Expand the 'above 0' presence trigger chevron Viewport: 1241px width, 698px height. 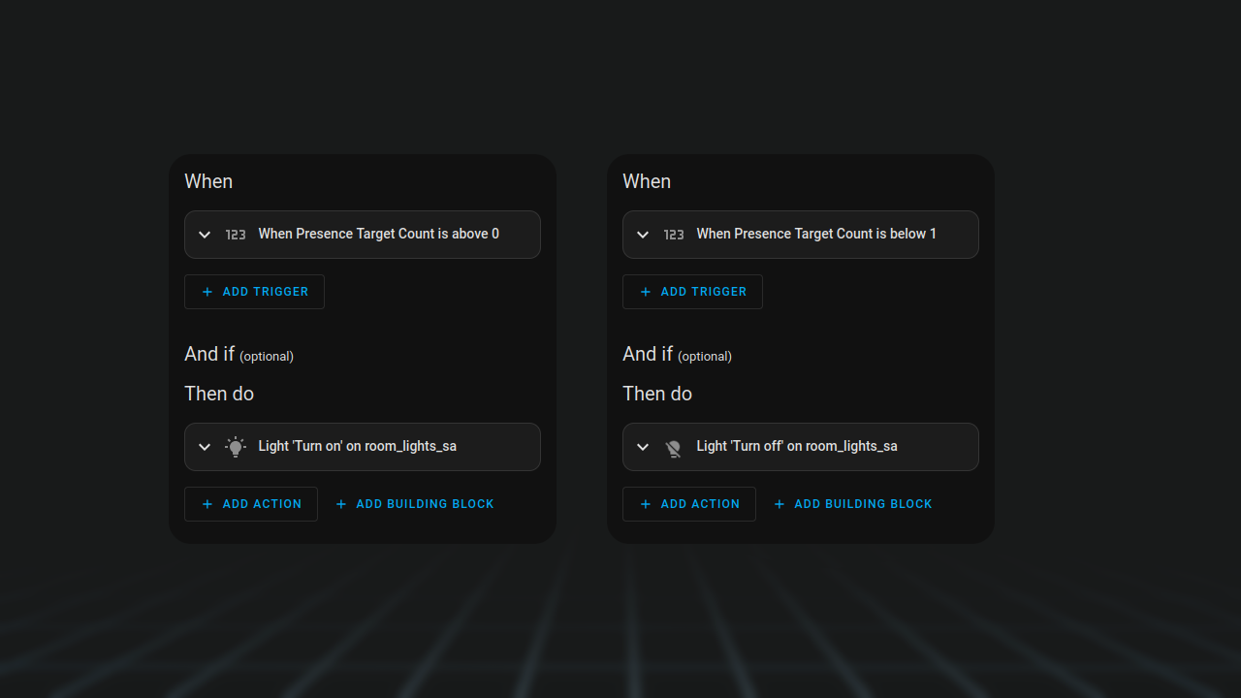tap(205, 235)
